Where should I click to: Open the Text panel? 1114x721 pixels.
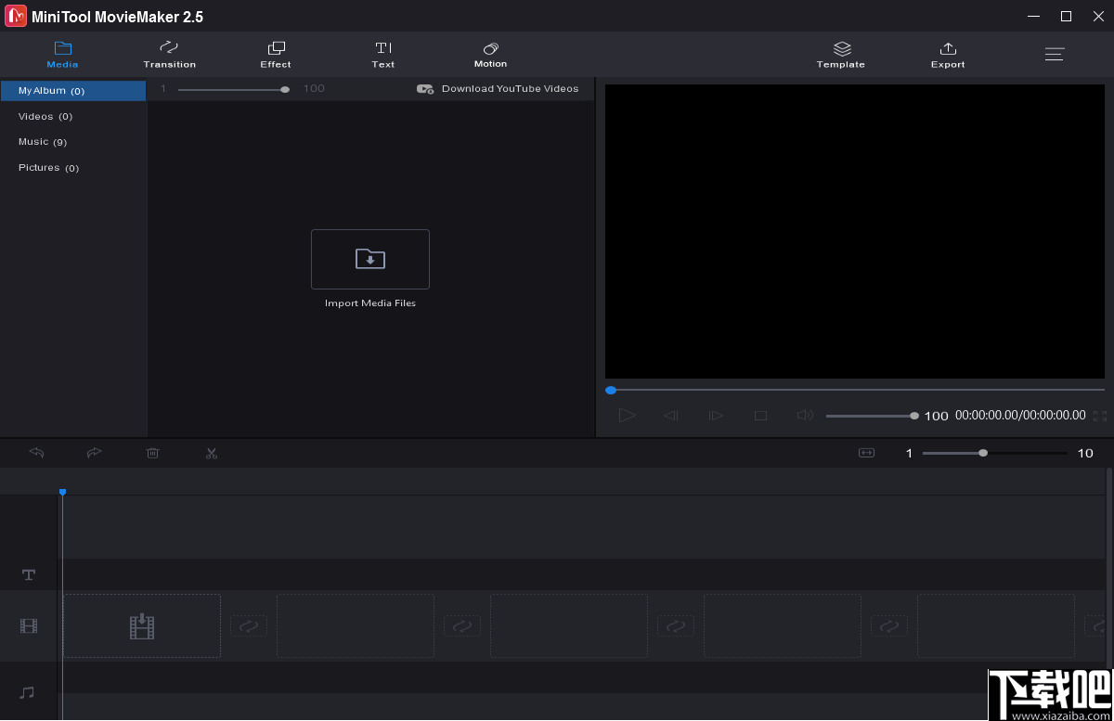pos(382,55)
